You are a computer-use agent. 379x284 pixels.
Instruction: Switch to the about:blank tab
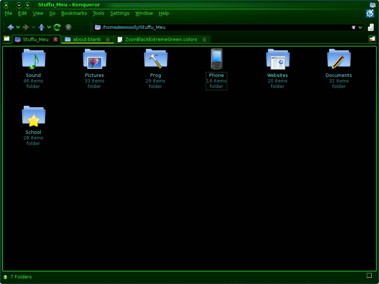pyautogui.click(x=87, y=39)
